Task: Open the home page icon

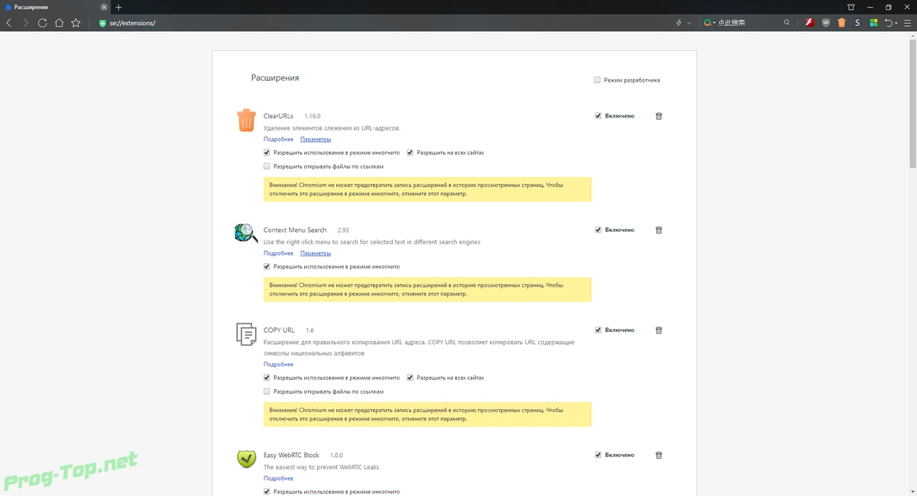Action: click(59, 23)
